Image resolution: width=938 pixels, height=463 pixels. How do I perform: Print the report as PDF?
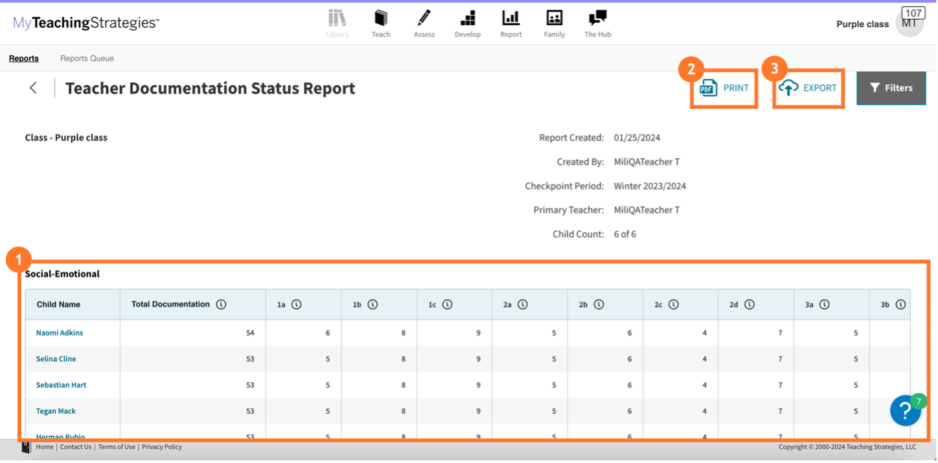[x=724, y=87]
